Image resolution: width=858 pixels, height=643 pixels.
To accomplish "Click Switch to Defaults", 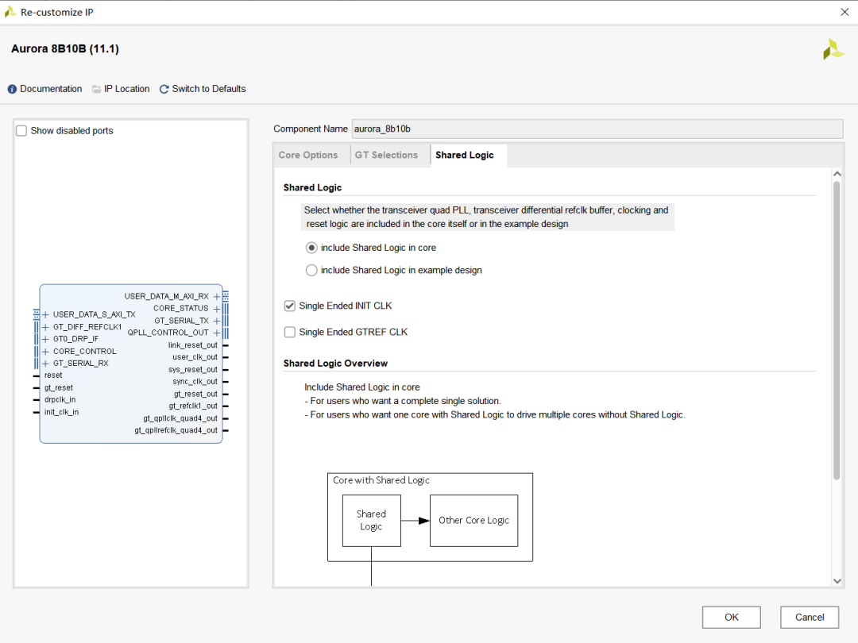I will pyautogui.click(x=208, y=89).
